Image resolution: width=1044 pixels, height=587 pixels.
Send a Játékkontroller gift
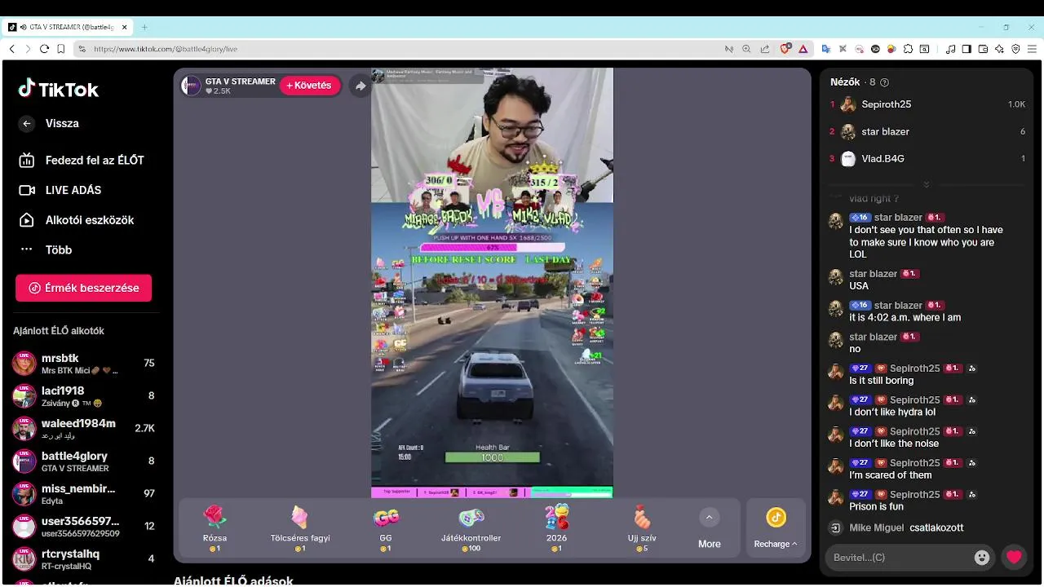[x=471, y=527]
